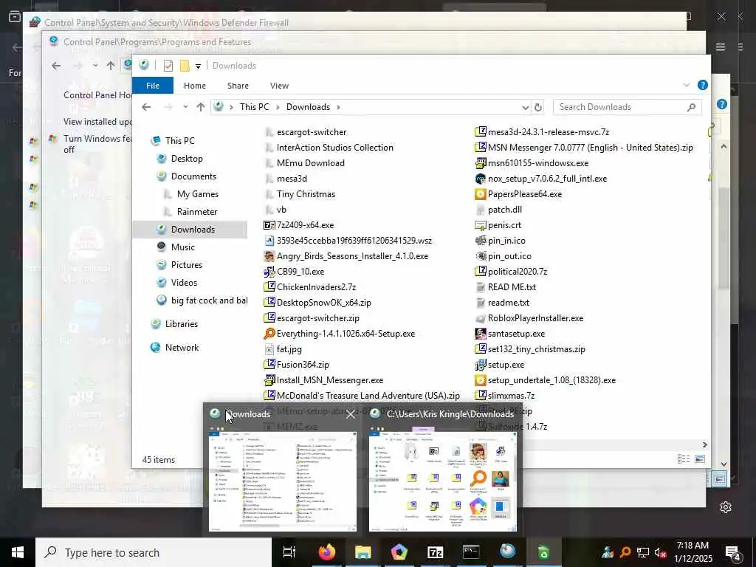The width and height of the screenshot is (756, 567).
Task: Expand the chevron after Downloads breadcrumb
Action: pyautogui.click(x=338, y=107)
